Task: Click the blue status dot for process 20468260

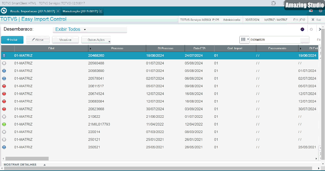Action: [x=4, y=56]
